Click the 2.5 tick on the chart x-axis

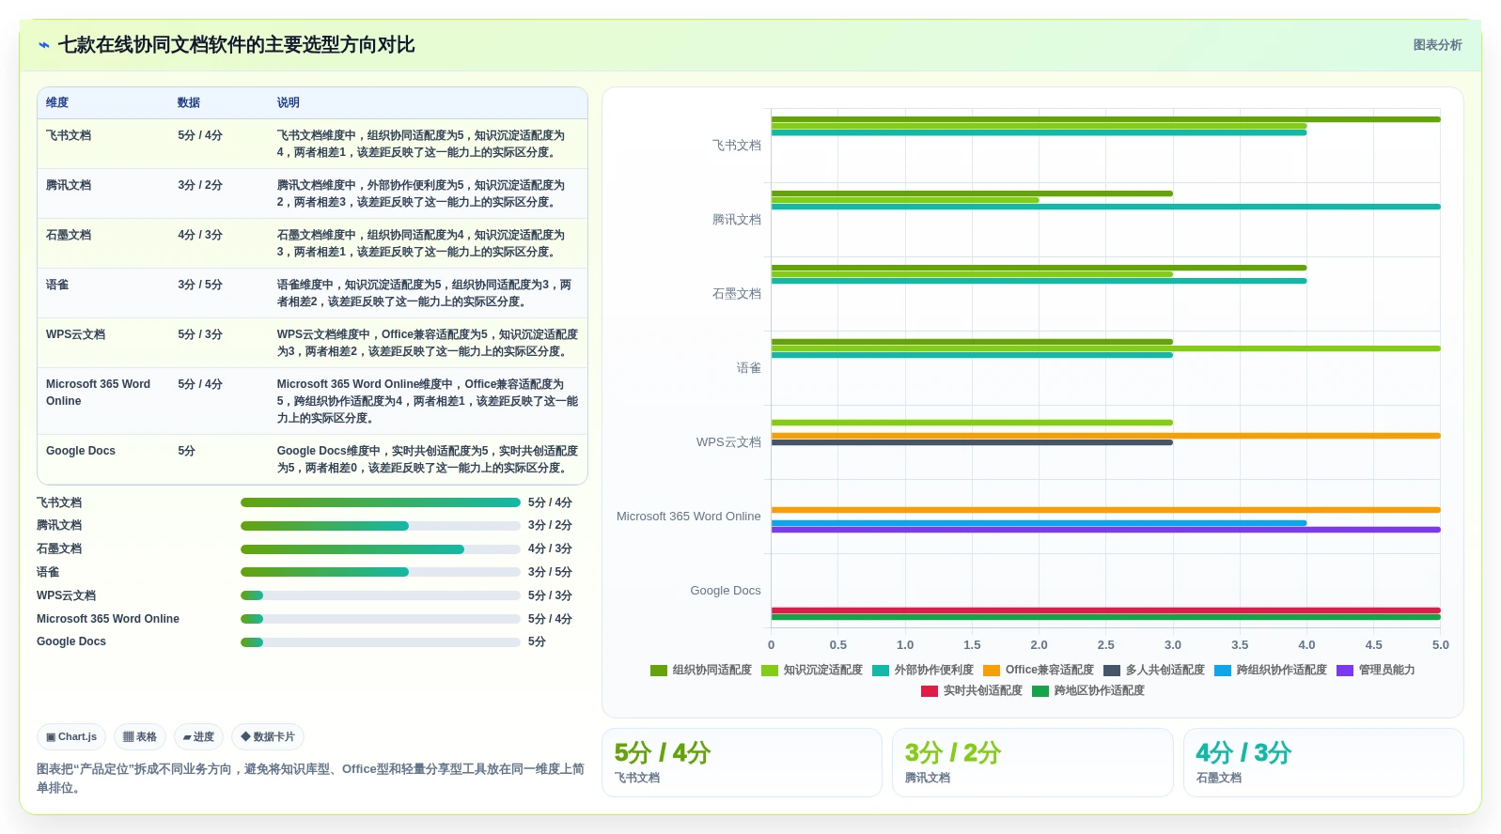(1105, 645)
